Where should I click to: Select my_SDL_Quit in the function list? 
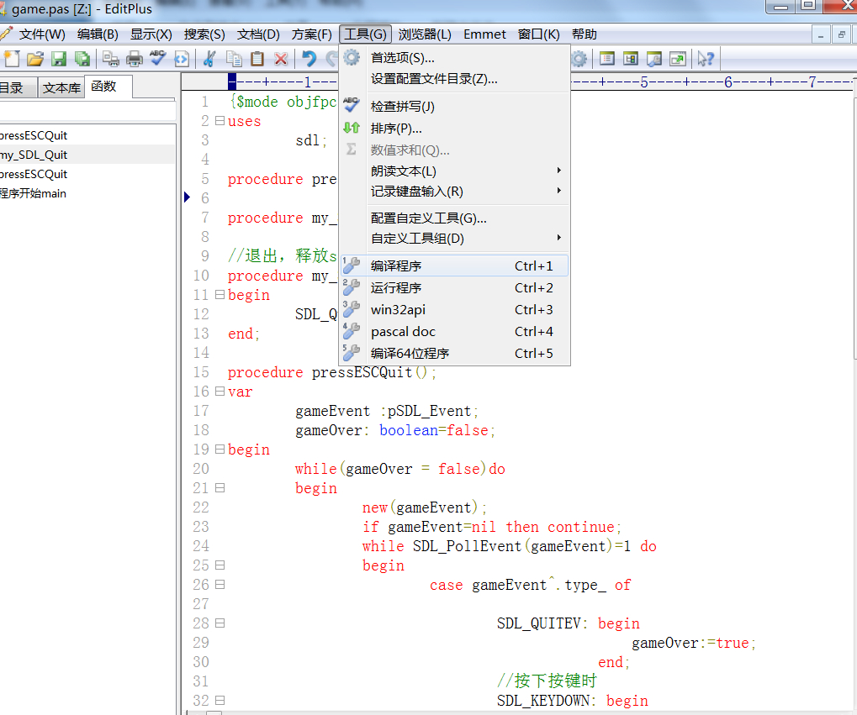(x=34, y=155)
